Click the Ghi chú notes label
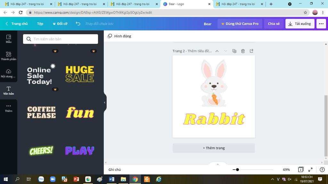 [x=115, y=170]
